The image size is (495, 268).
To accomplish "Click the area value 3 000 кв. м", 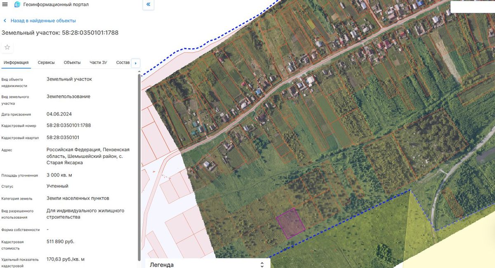I will coord(59,175).
